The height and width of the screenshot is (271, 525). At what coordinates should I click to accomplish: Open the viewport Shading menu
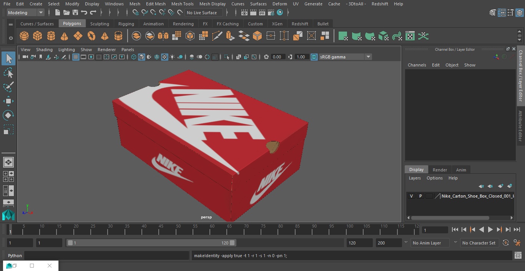click(44, 50)
